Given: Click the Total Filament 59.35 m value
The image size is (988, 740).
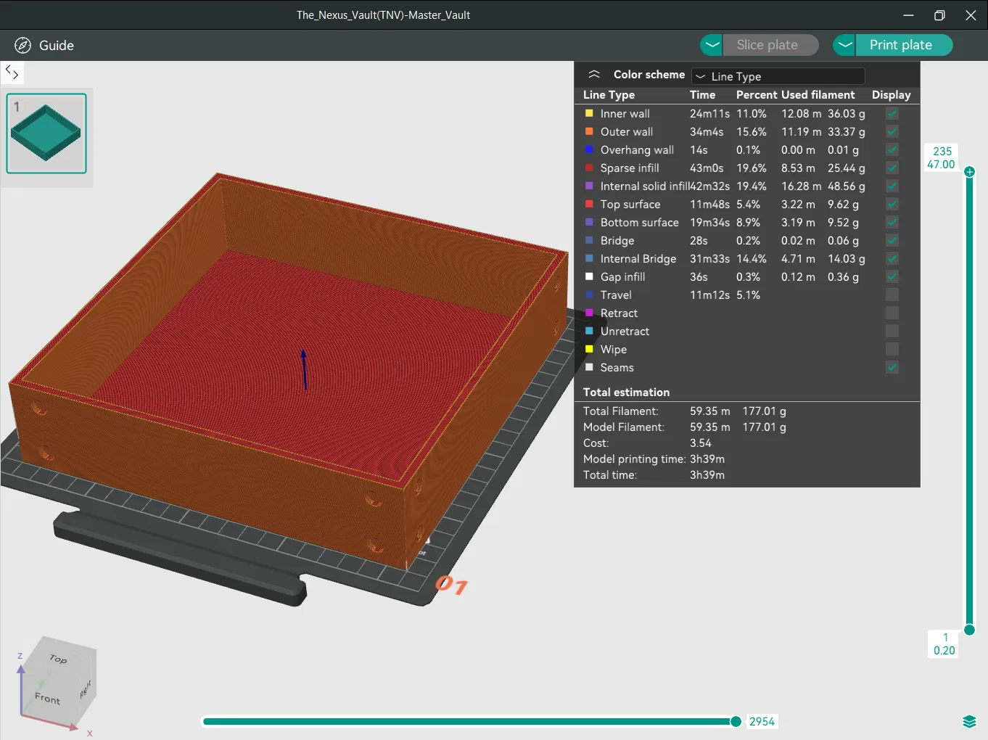Looking at the screenshot, I should point(709,411).
